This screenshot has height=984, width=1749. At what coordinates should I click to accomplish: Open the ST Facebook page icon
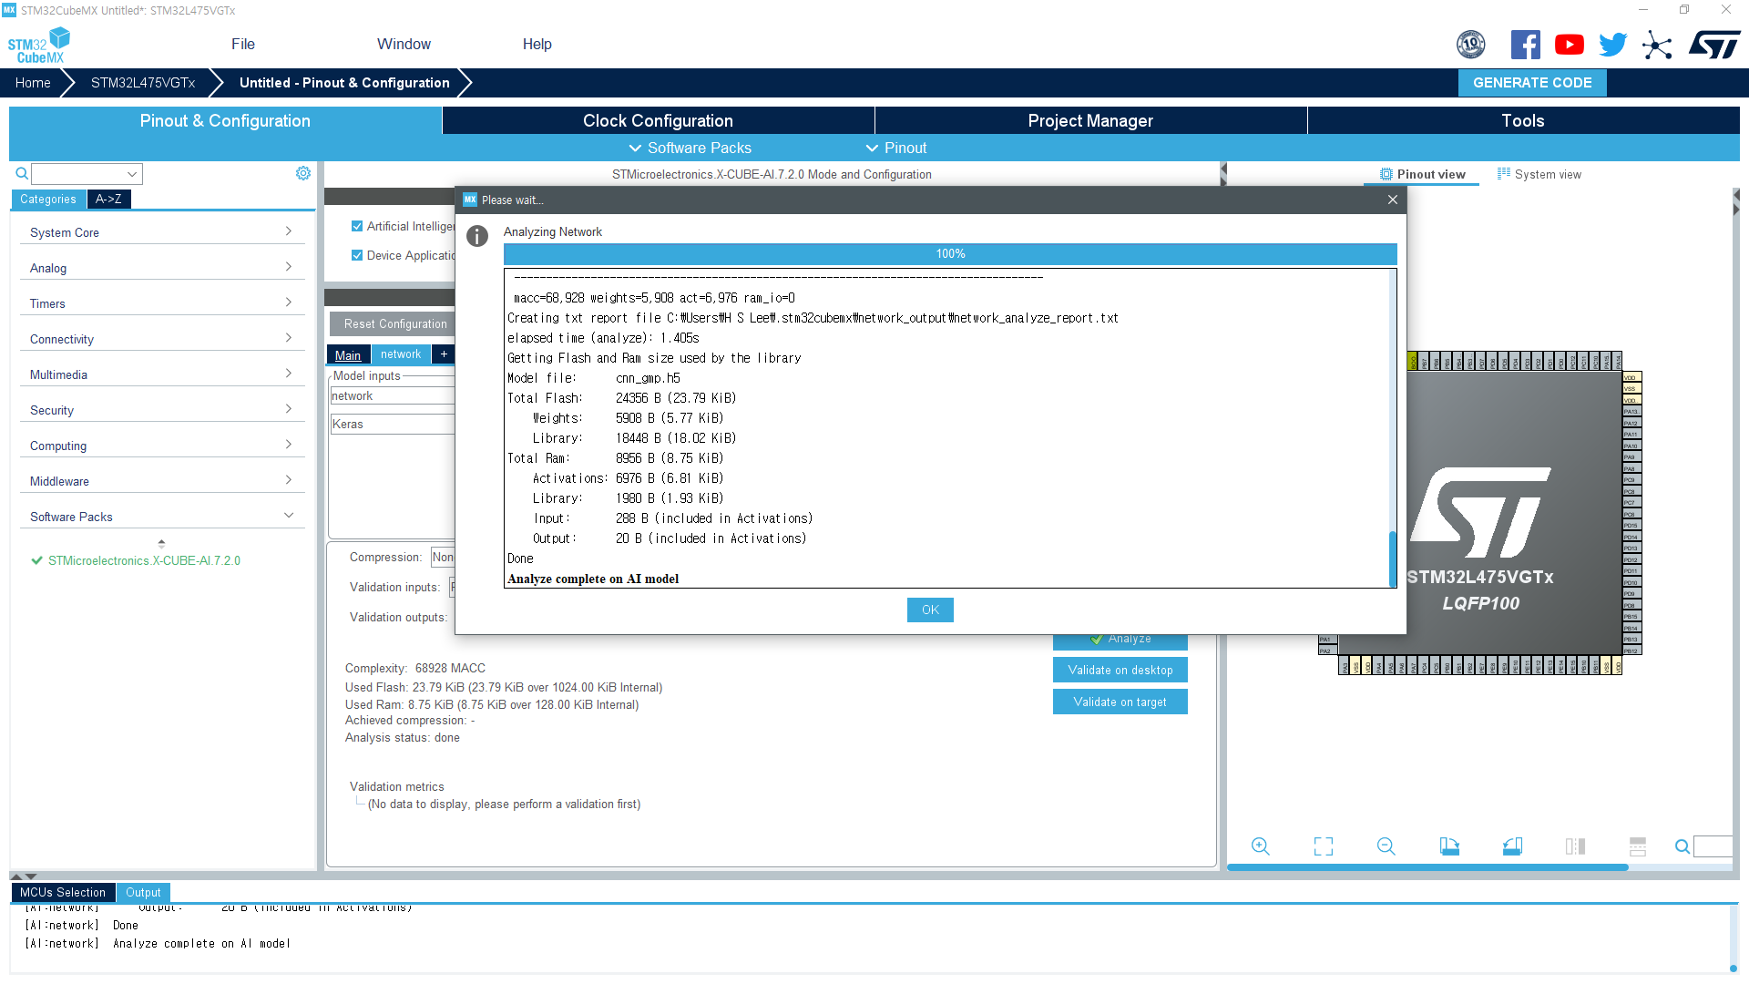(x=1525, y=45)
